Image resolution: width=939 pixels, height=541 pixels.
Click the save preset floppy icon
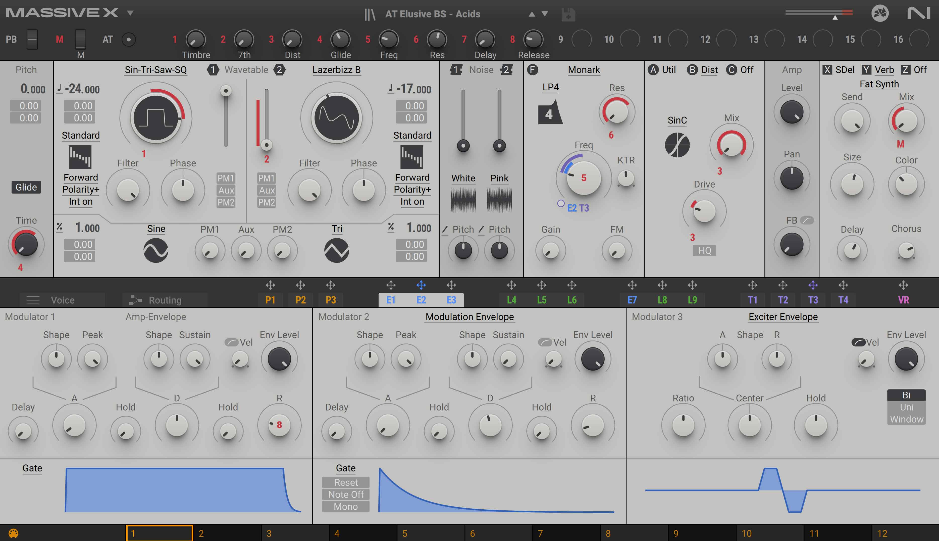pyautogui.click(x=568, y=15)
